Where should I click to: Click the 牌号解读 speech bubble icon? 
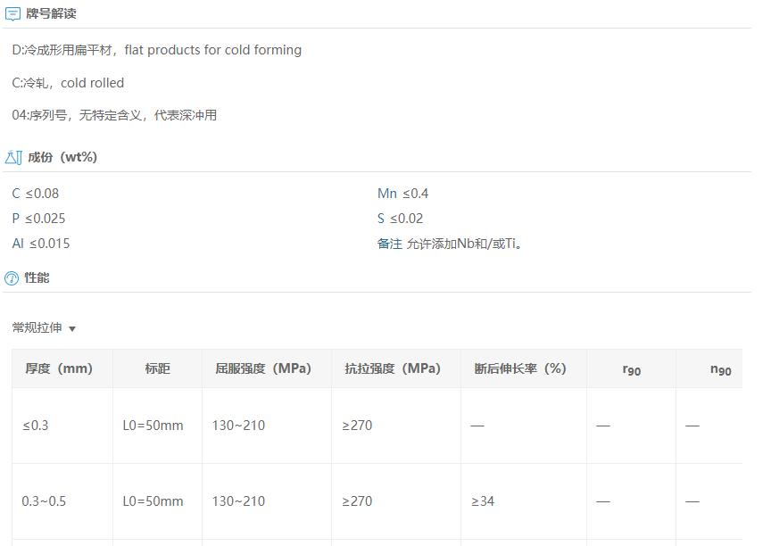point(12,14)
